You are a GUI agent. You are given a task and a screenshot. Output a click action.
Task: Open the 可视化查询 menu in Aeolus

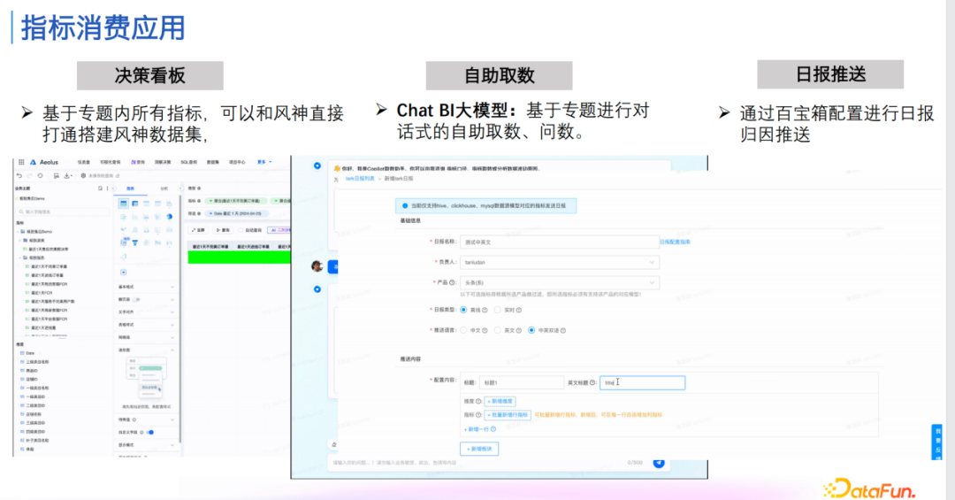[x=111, y=162]
